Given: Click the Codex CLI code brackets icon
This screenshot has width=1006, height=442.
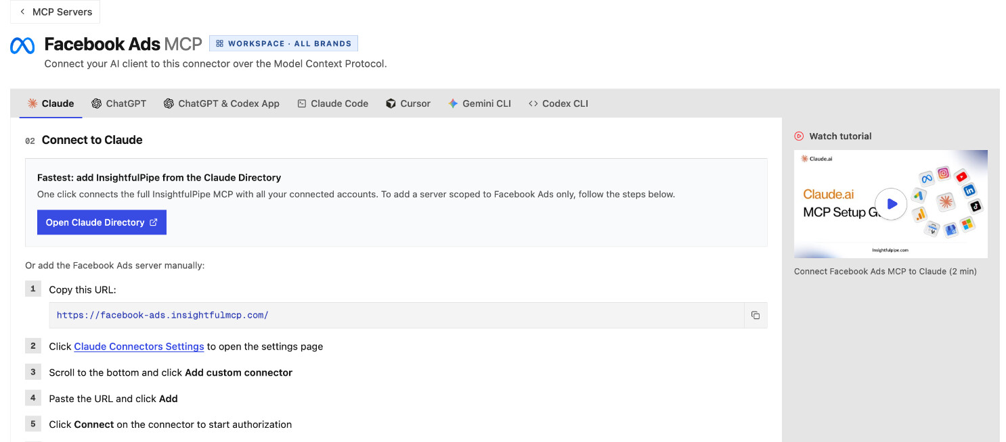Looking at the screenshot, I should [x=533, y=103].
